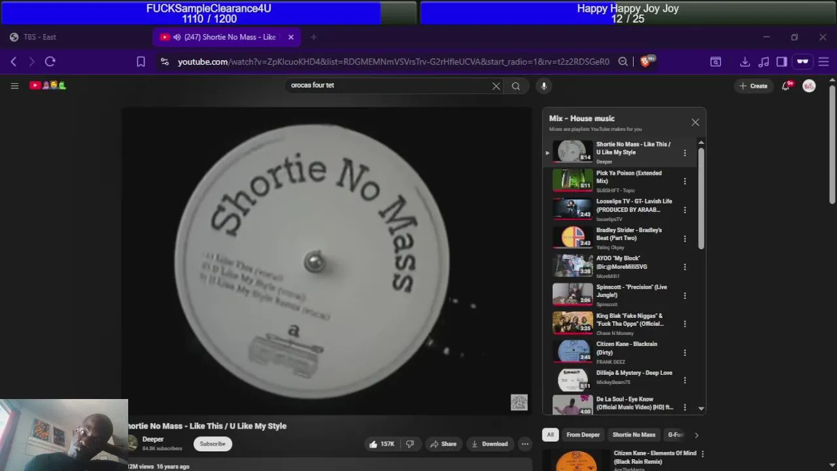The height and width of the screenshot is (471, 837).
Task: Dislike the video with thumbs down
Action: pos(410,444)
